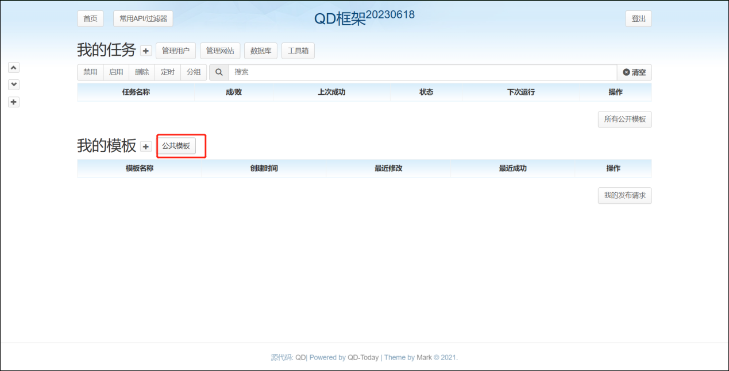This screenshot has height=371, width=729.
Task: Open the 工具箱 toolbox
Action: click(298, 51)
